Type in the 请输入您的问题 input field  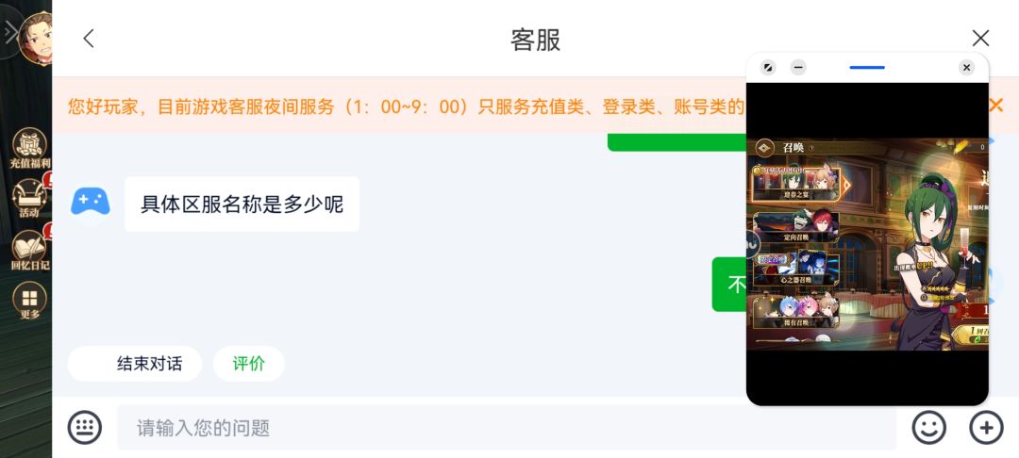pos(506,428)
